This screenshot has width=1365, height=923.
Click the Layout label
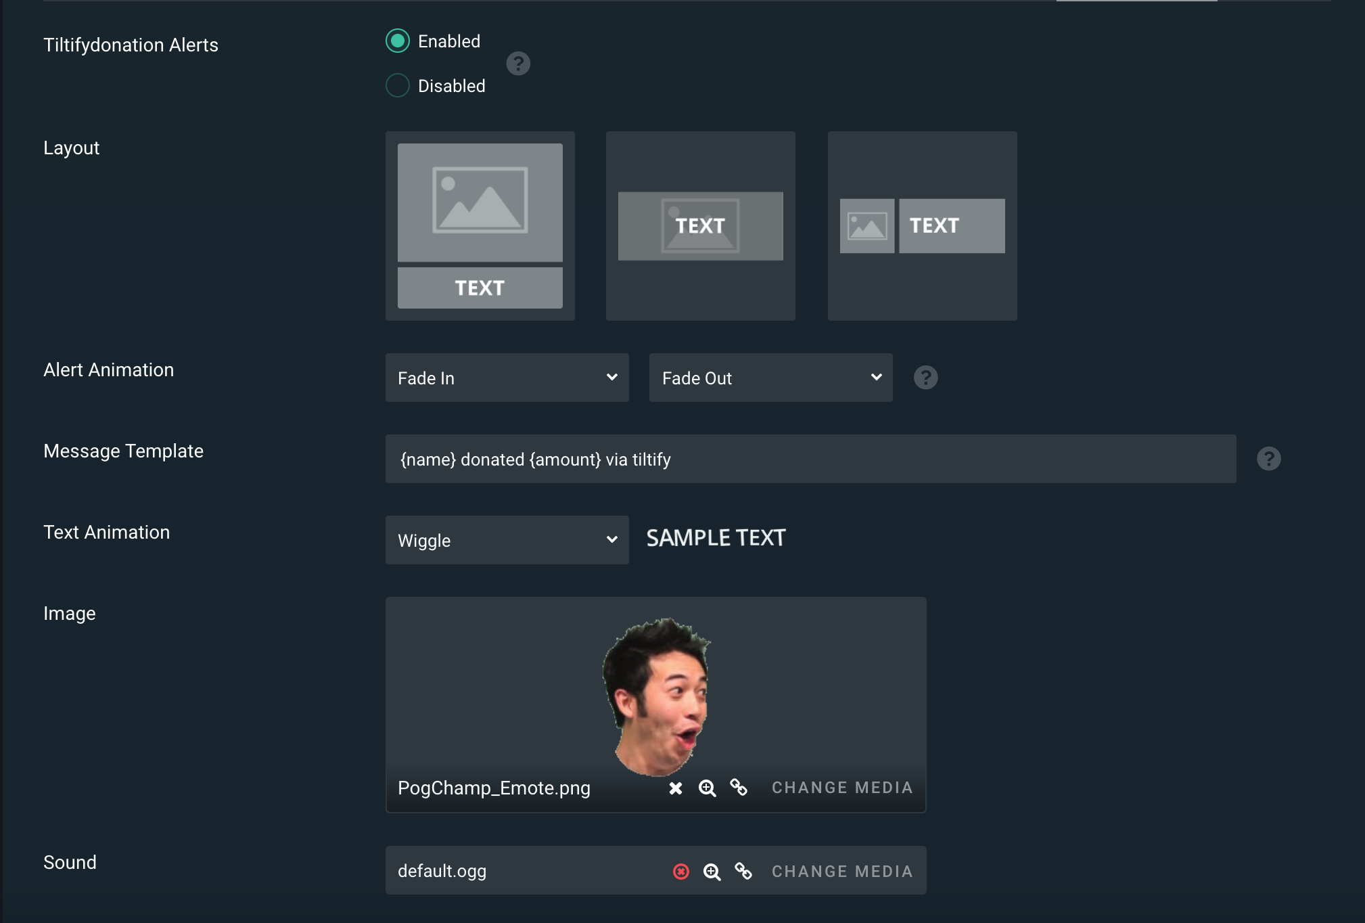click(x=71, y=148)
